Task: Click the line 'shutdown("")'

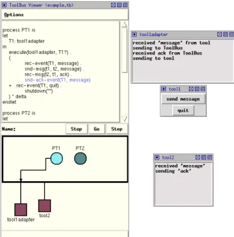Action: tap(38, 91)
